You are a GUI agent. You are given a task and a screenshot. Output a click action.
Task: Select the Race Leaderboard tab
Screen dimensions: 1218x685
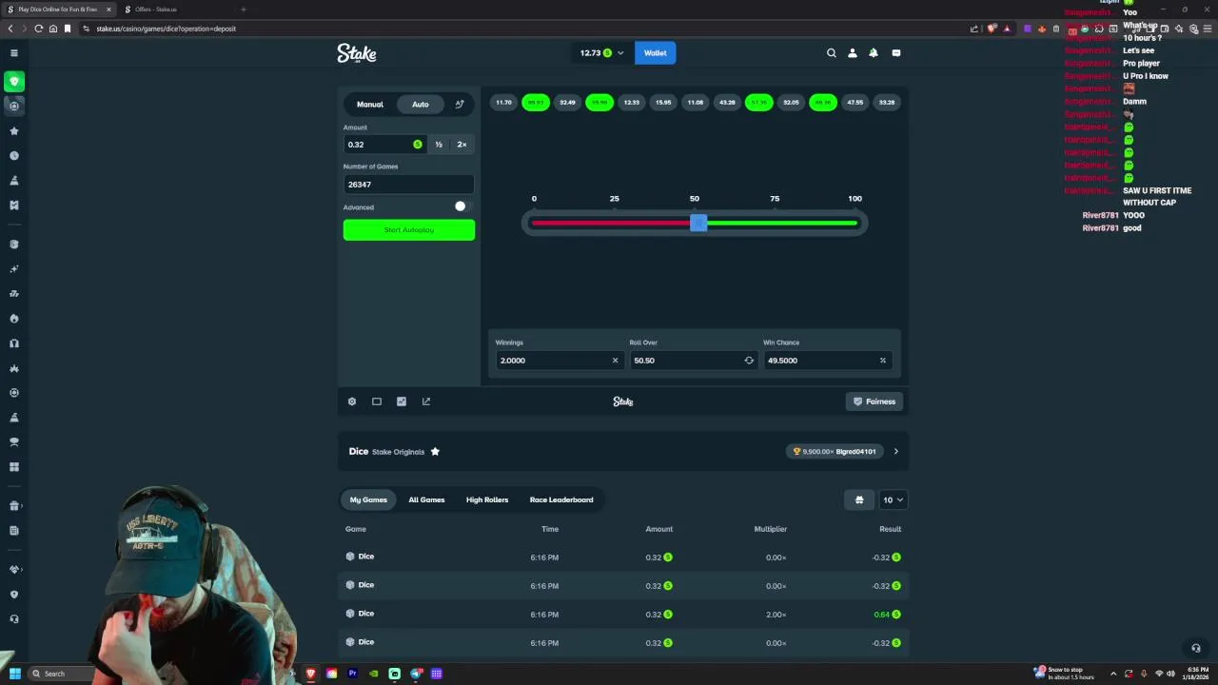click(561, 500)
